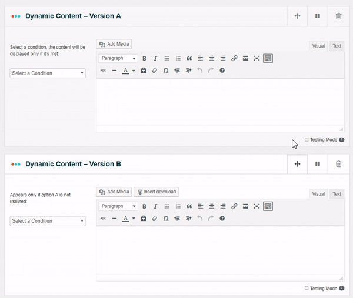Open special character (omega) in Version A
This screenshot has height=298, width=353.
pos(165,71)
